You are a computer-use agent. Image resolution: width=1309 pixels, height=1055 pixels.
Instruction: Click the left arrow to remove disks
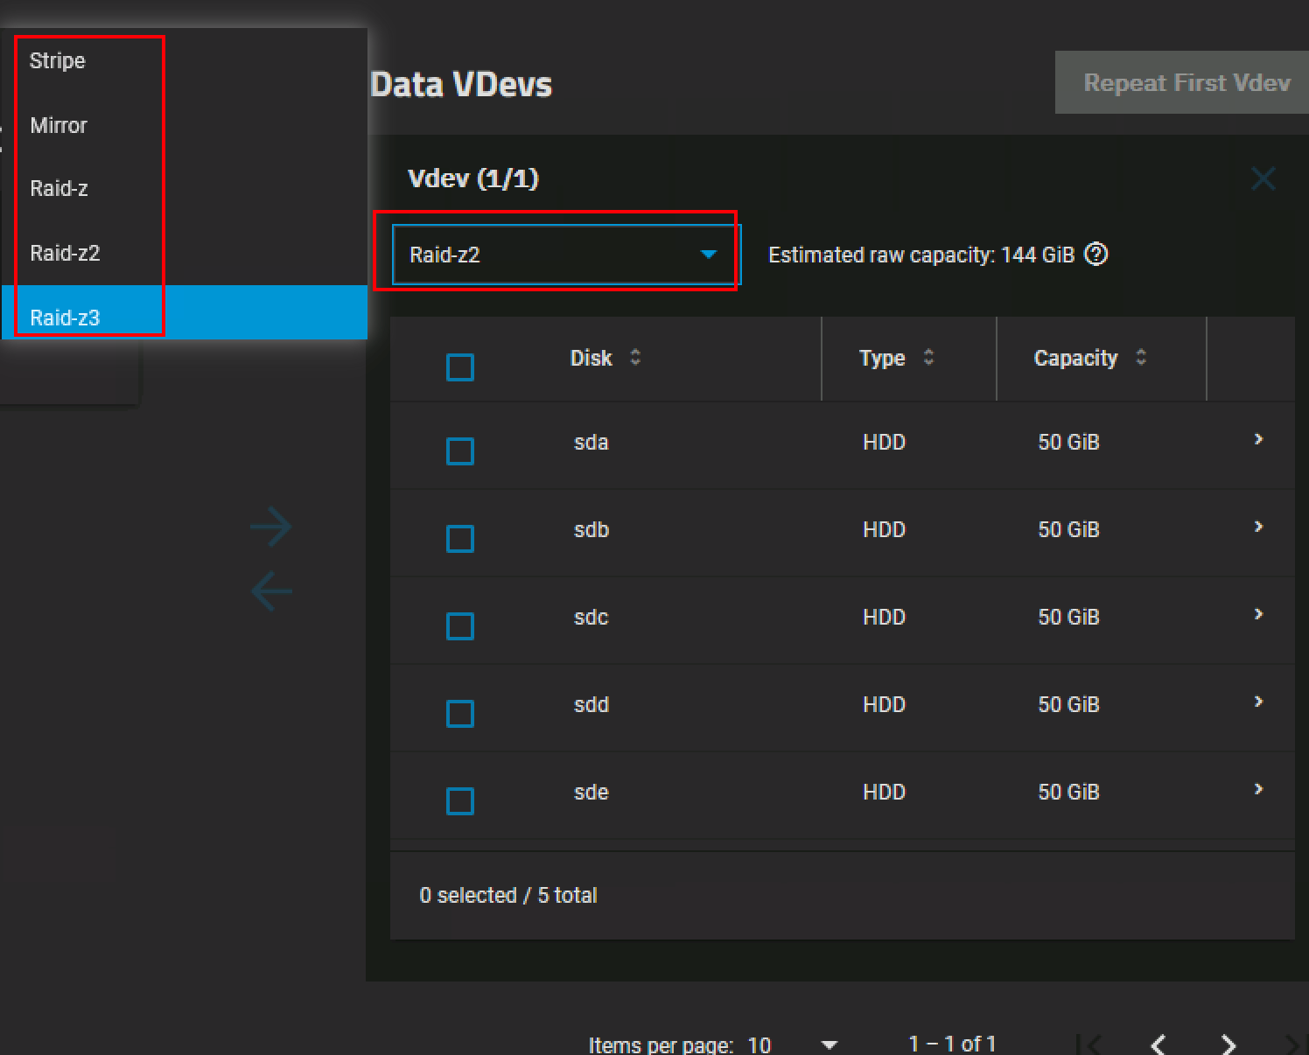[270, 591]
